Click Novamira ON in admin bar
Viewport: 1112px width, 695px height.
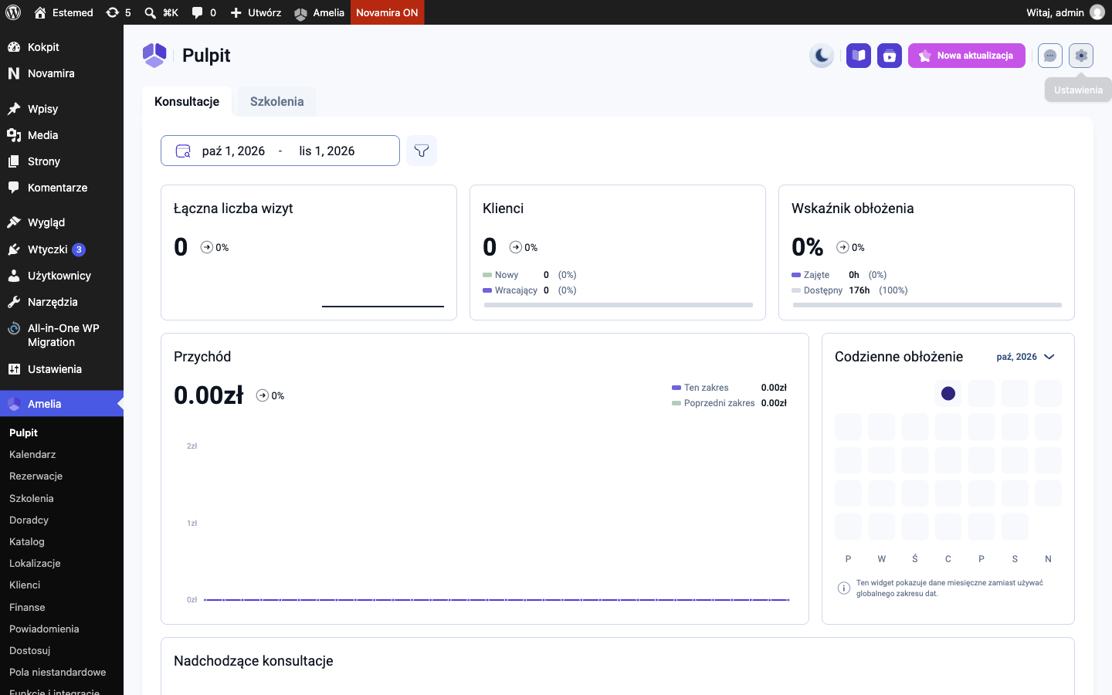coord(387,12)
